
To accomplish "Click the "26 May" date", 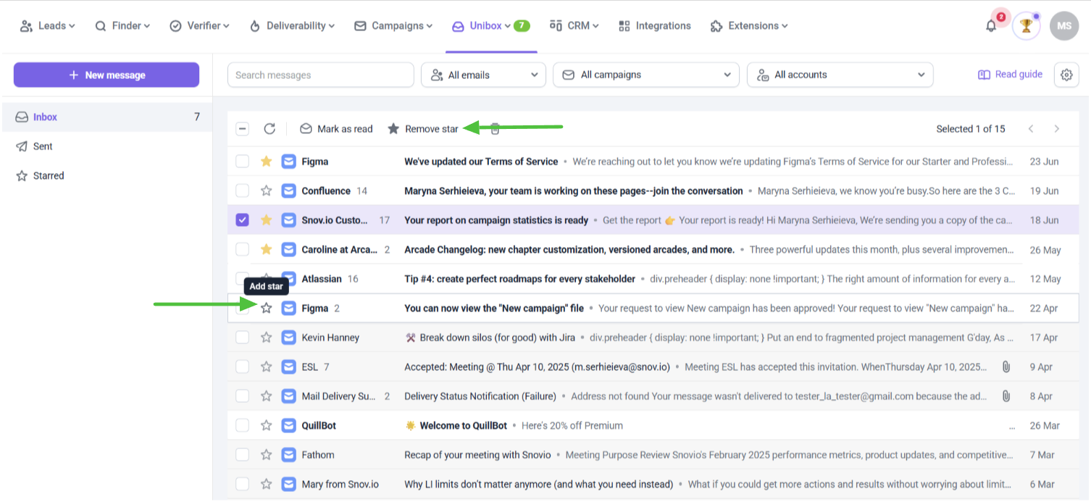I will (x=1045, y=249).
